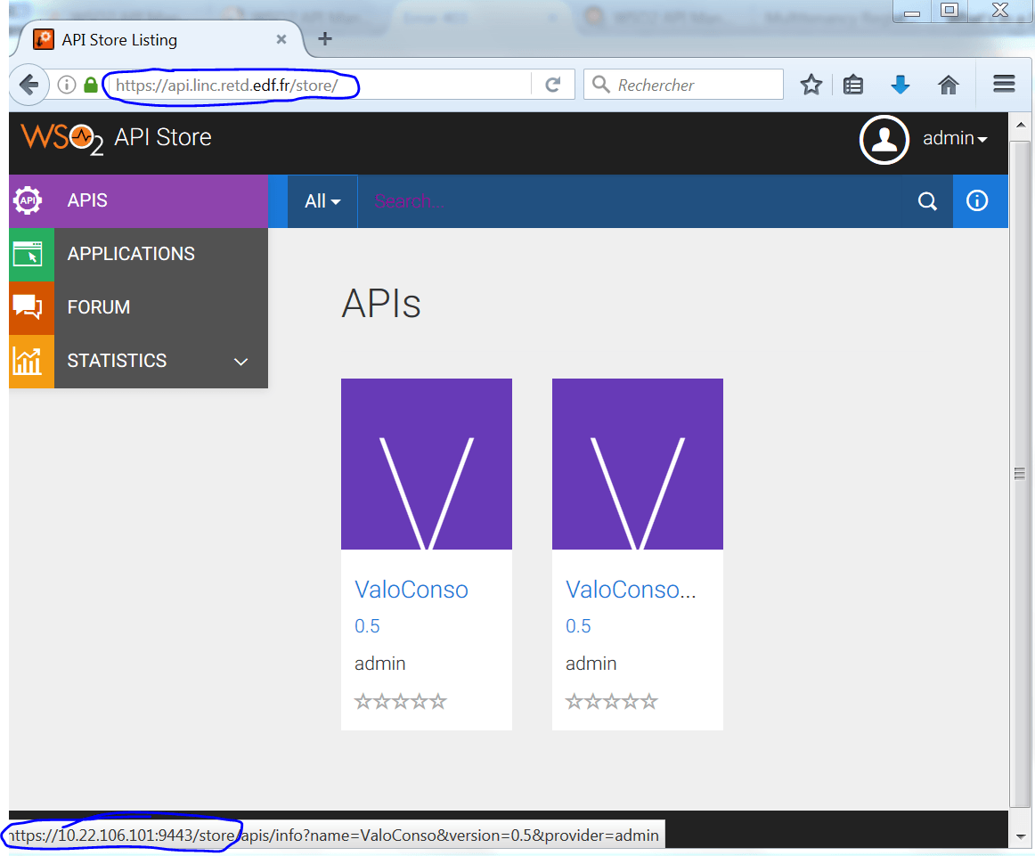Select APPLICATIONS in the sidebar
The height and width of the screenshot is (856, 1035).
coord(131,254)
